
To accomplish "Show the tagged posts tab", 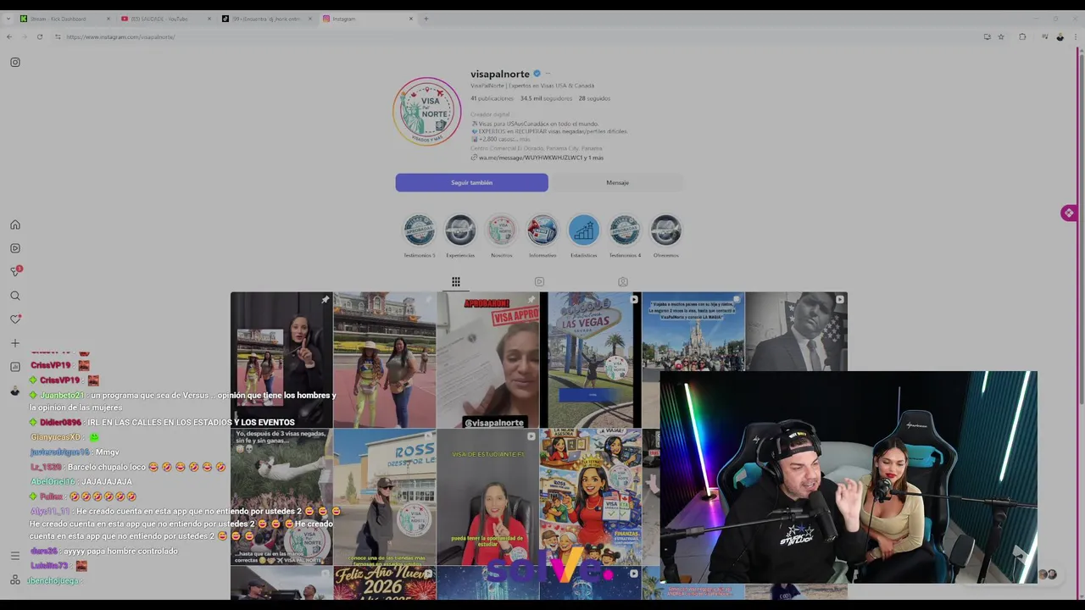I will (x=623, y=282).
